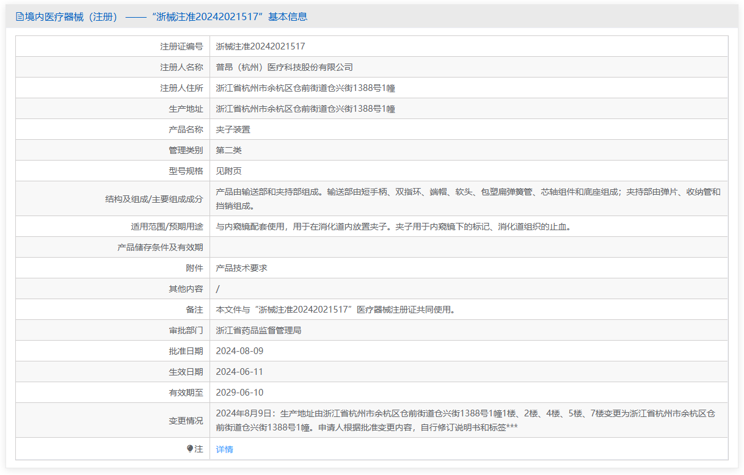Click the 批准日期 label
Image resolution: width=744 pixels, height=475 pixels.
[x=186, y=351]
